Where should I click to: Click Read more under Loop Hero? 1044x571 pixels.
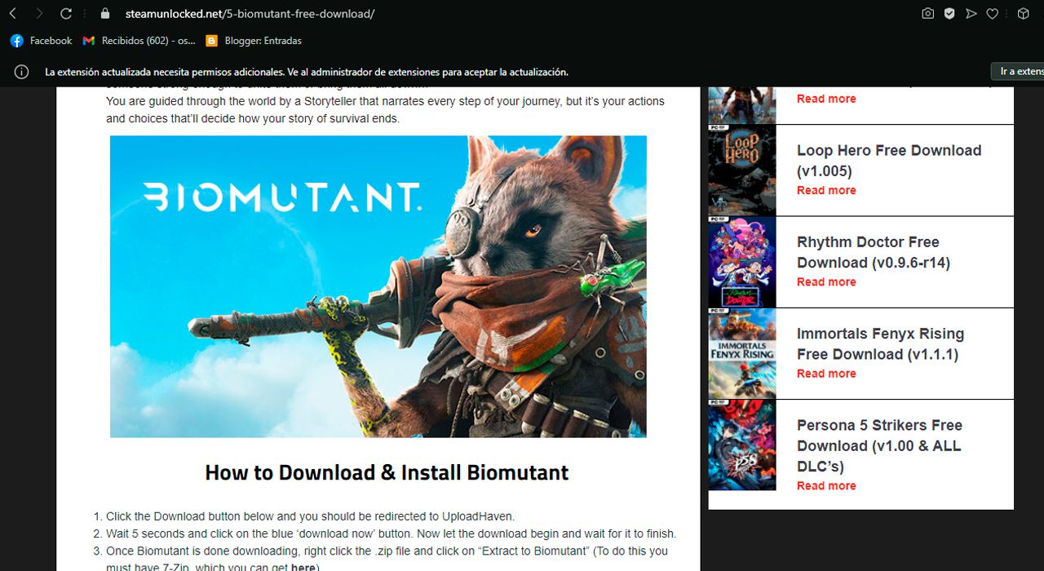pyautogui.click(x=826, y=190)
